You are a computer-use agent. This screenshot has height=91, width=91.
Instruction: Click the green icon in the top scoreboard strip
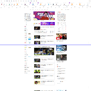(x=9, y=4)
